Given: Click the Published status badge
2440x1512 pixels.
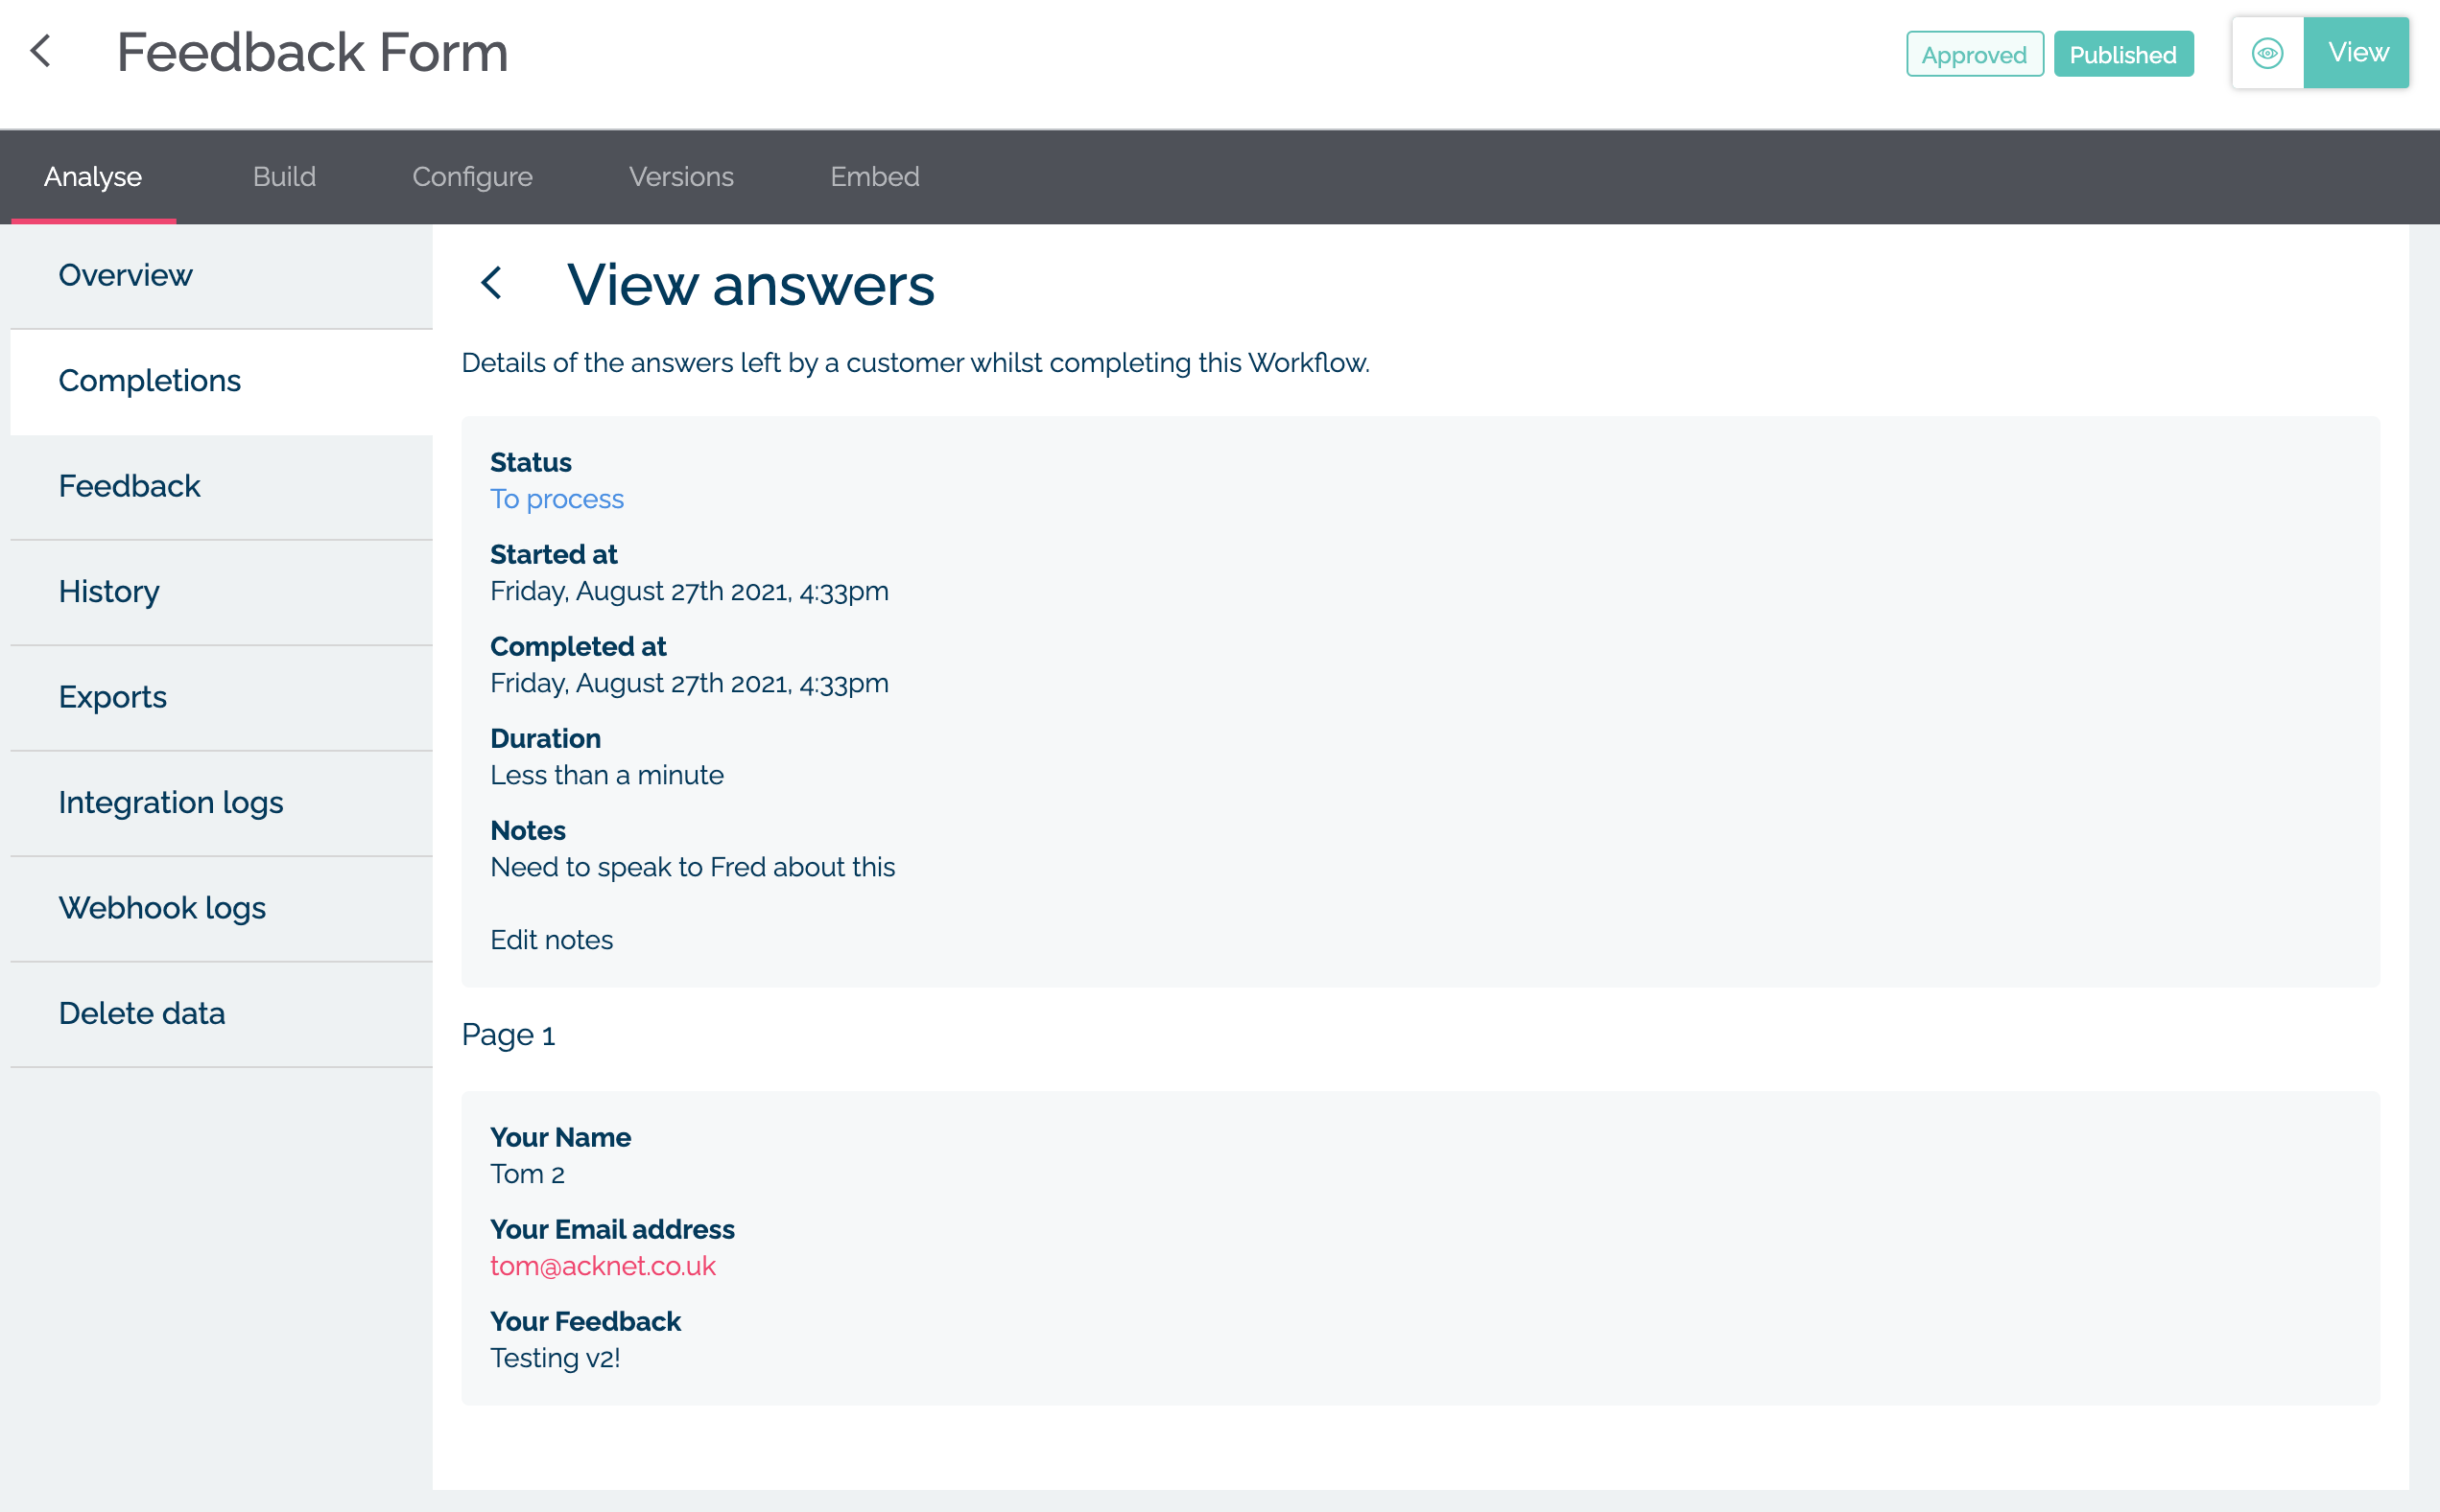Looking at the screenshot, I should click(x=2122, y=54).
